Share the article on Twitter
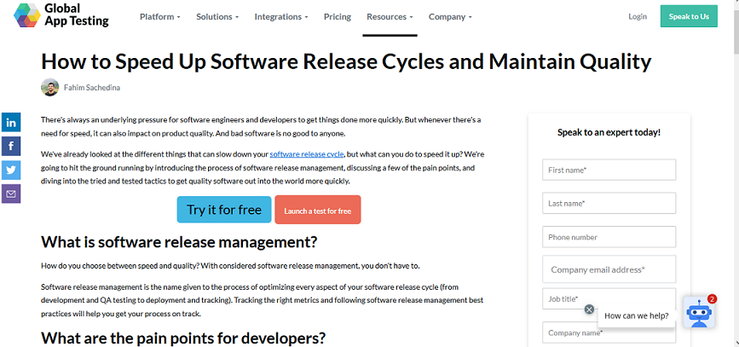Viewport: 739px width, 347px height. click(x=11, y=170)
